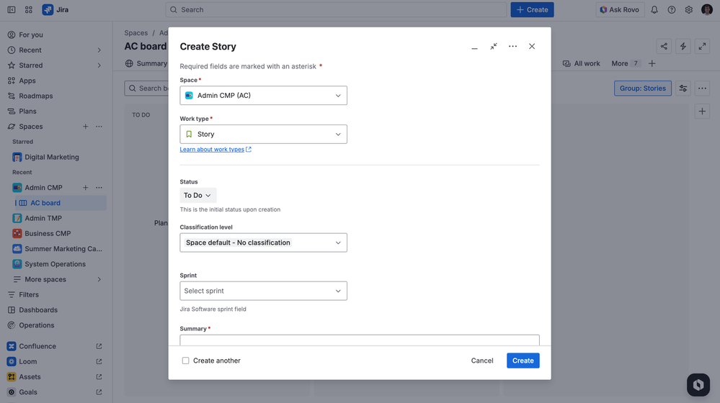This screenshot has width=720, height=403.
Task: Click the share icon on board
Action: 664,46
